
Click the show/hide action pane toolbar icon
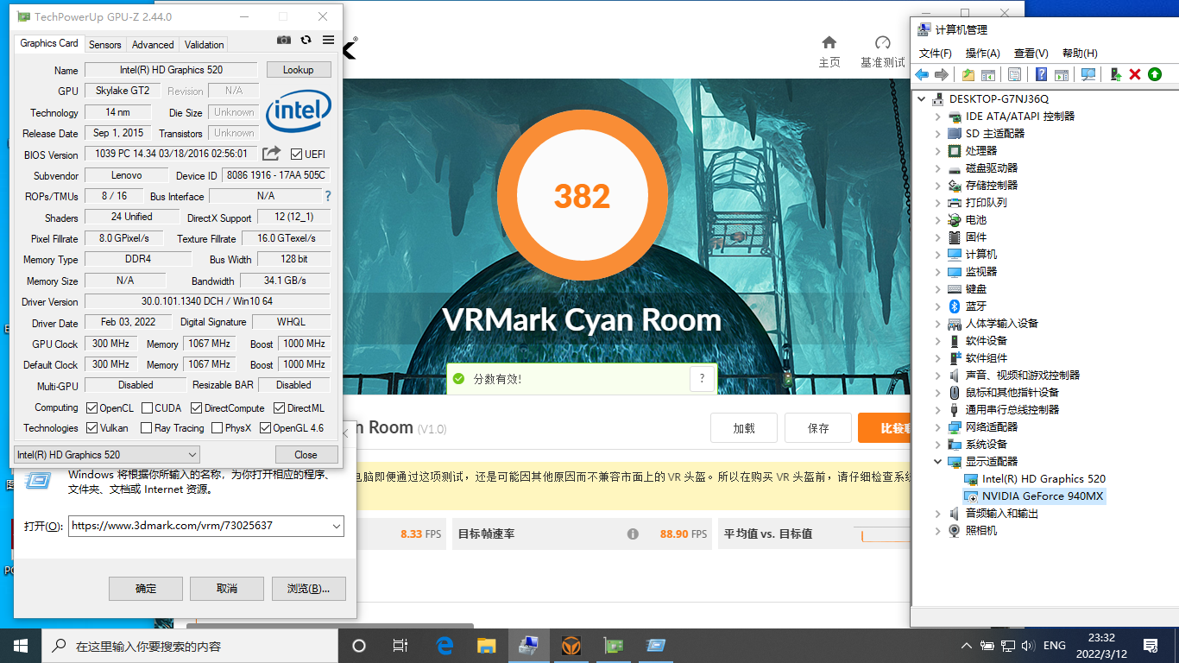pos(1062,75)
